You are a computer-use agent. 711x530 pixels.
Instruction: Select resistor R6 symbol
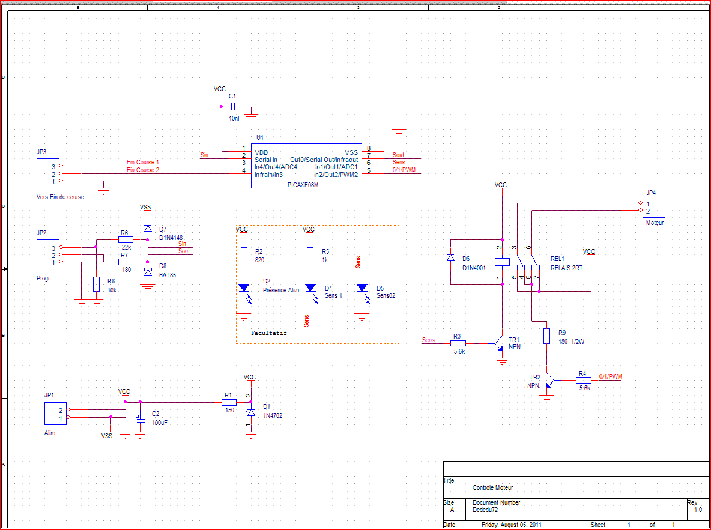pos(126,240)
